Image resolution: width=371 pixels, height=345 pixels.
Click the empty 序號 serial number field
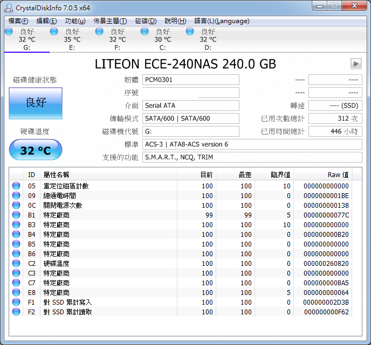click(x=191, y=93)
